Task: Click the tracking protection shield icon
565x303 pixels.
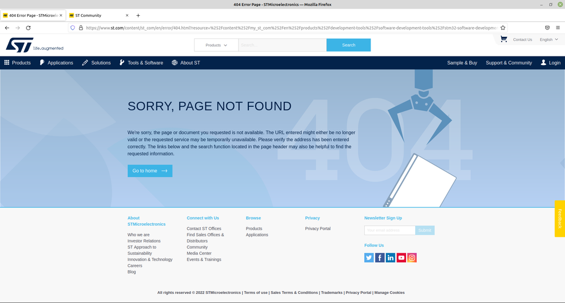Action: tap(72, 28)
